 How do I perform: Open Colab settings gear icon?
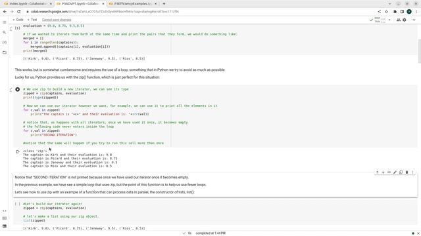click(x=405, y=20)
